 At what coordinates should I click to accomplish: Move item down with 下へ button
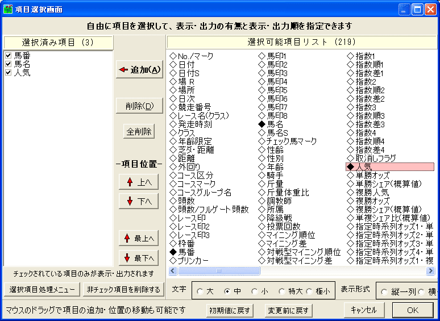pyautogui.click(x=139, y=201)
